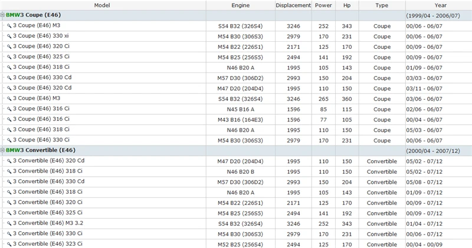Click engine cell M43 B16 (164E3)
472x248 pixels.
point(240,120)
